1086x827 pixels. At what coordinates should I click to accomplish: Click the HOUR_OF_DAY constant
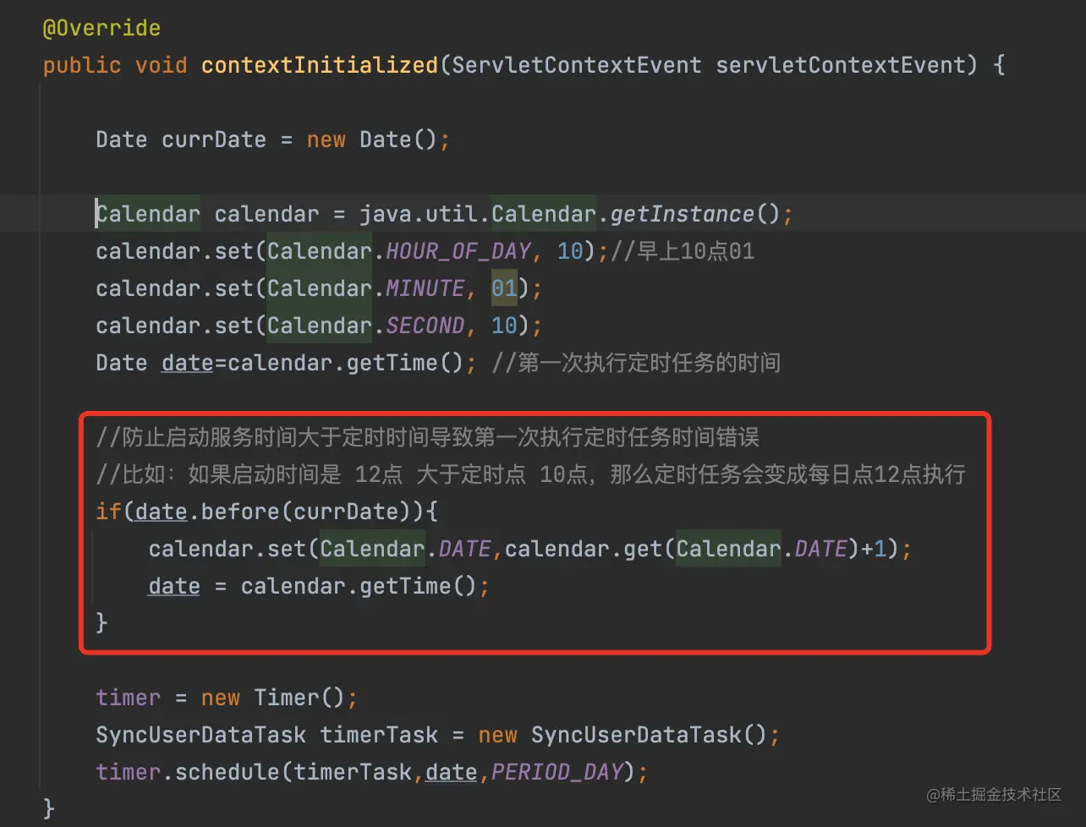point(458,251)
